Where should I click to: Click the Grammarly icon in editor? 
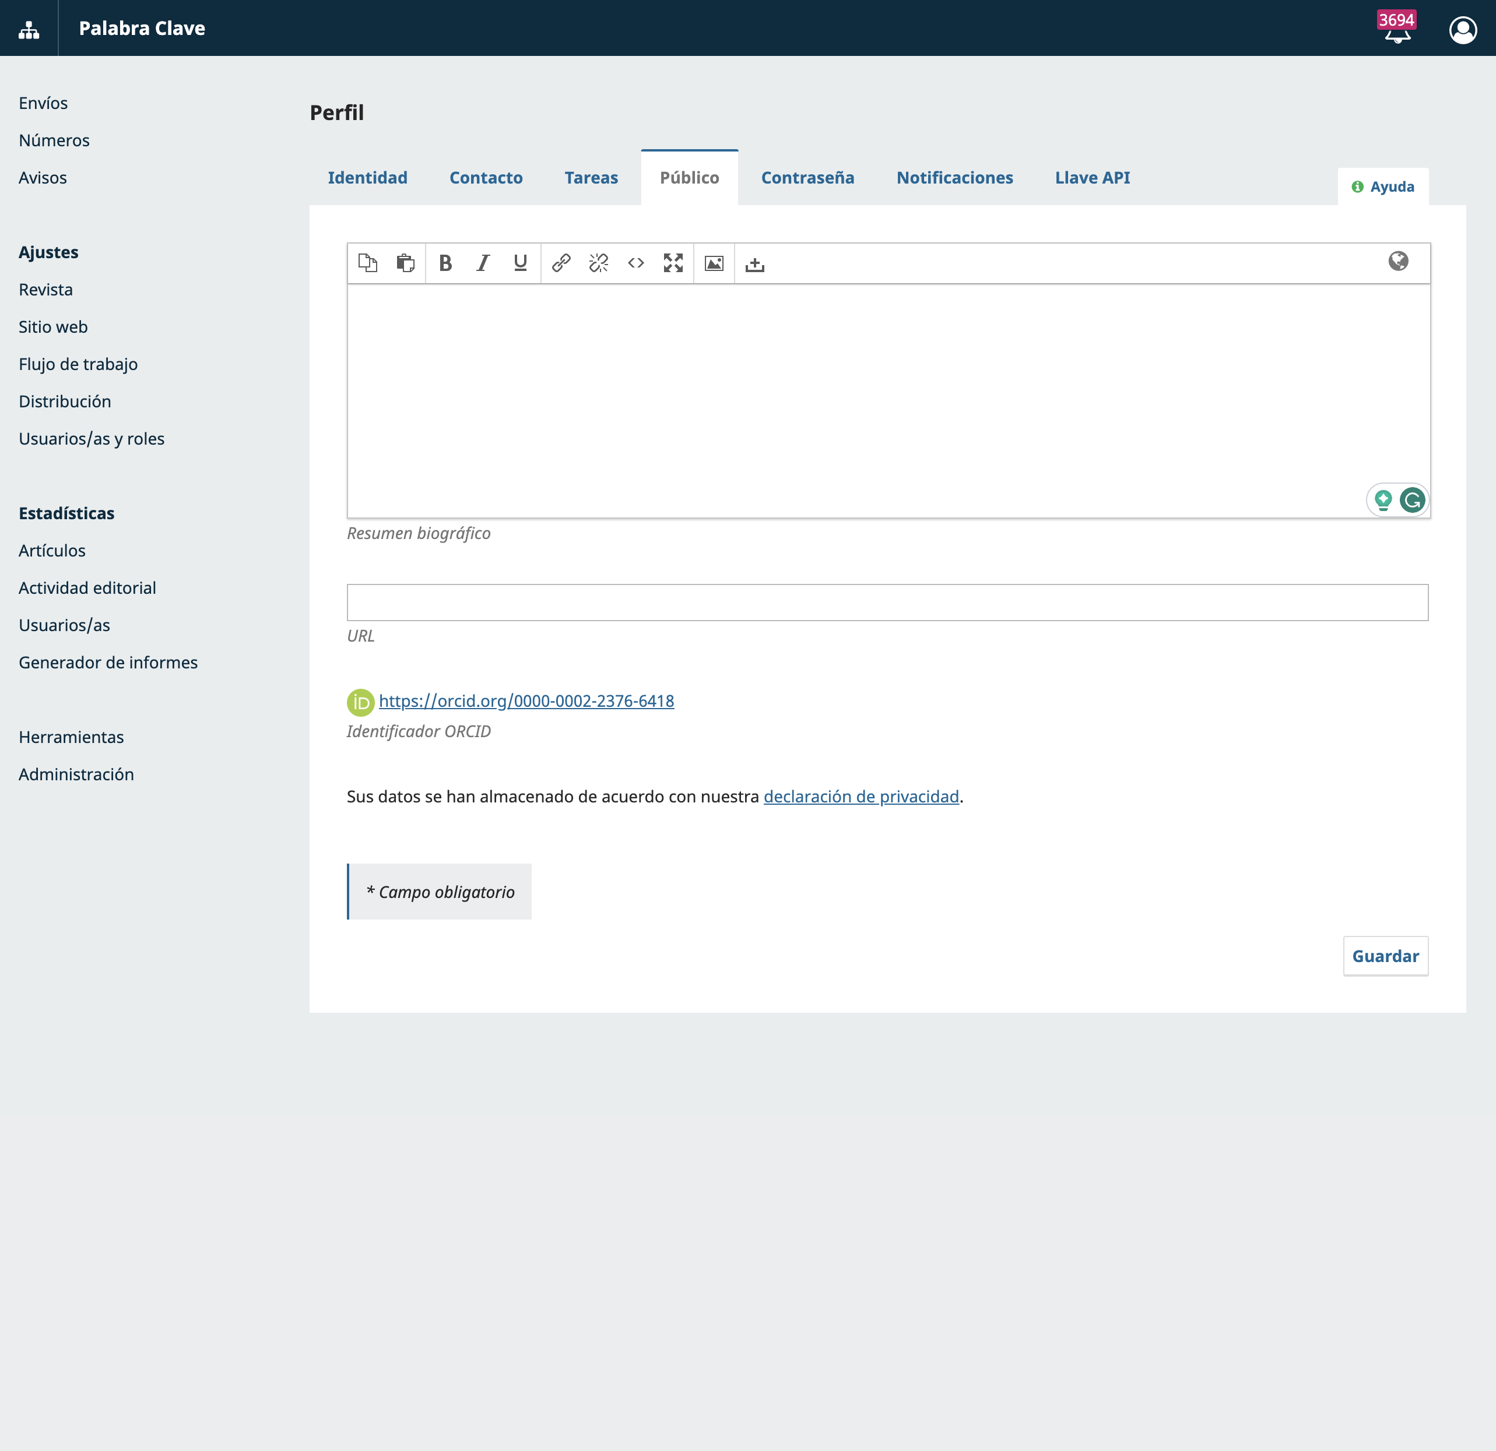coord(1412,501)
